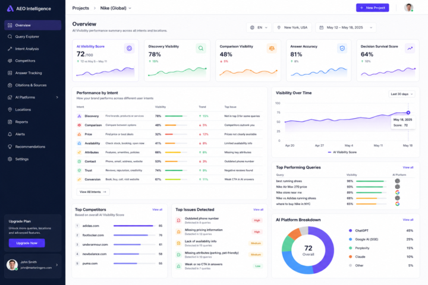428x285 pixels.
Task: Click the adidas.com score bar
Action: pyautogui.click(x=134, y=226)
